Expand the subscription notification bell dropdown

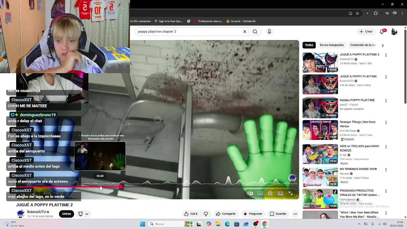tap(83, 214)
